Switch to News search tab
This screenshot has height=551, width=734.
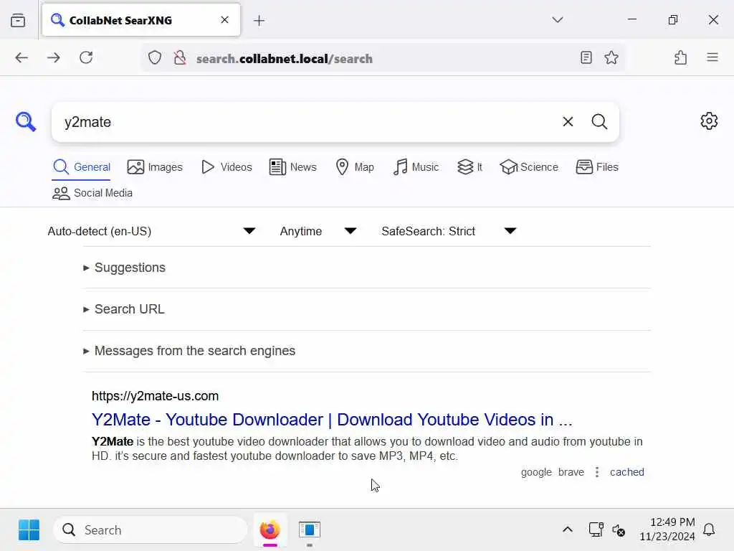[x=293, y=167]
